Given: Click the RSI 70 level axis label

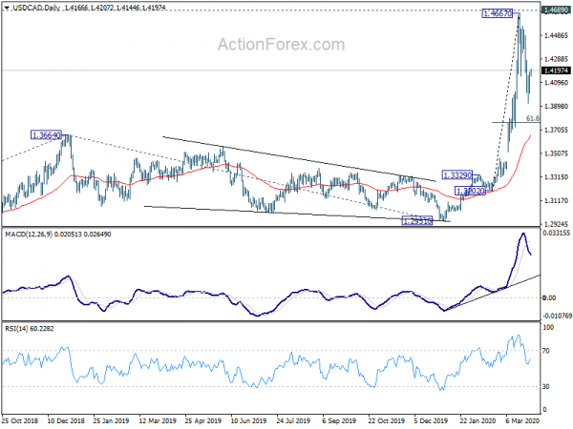Looking at the screenshot, I should (x=545, y=351).
